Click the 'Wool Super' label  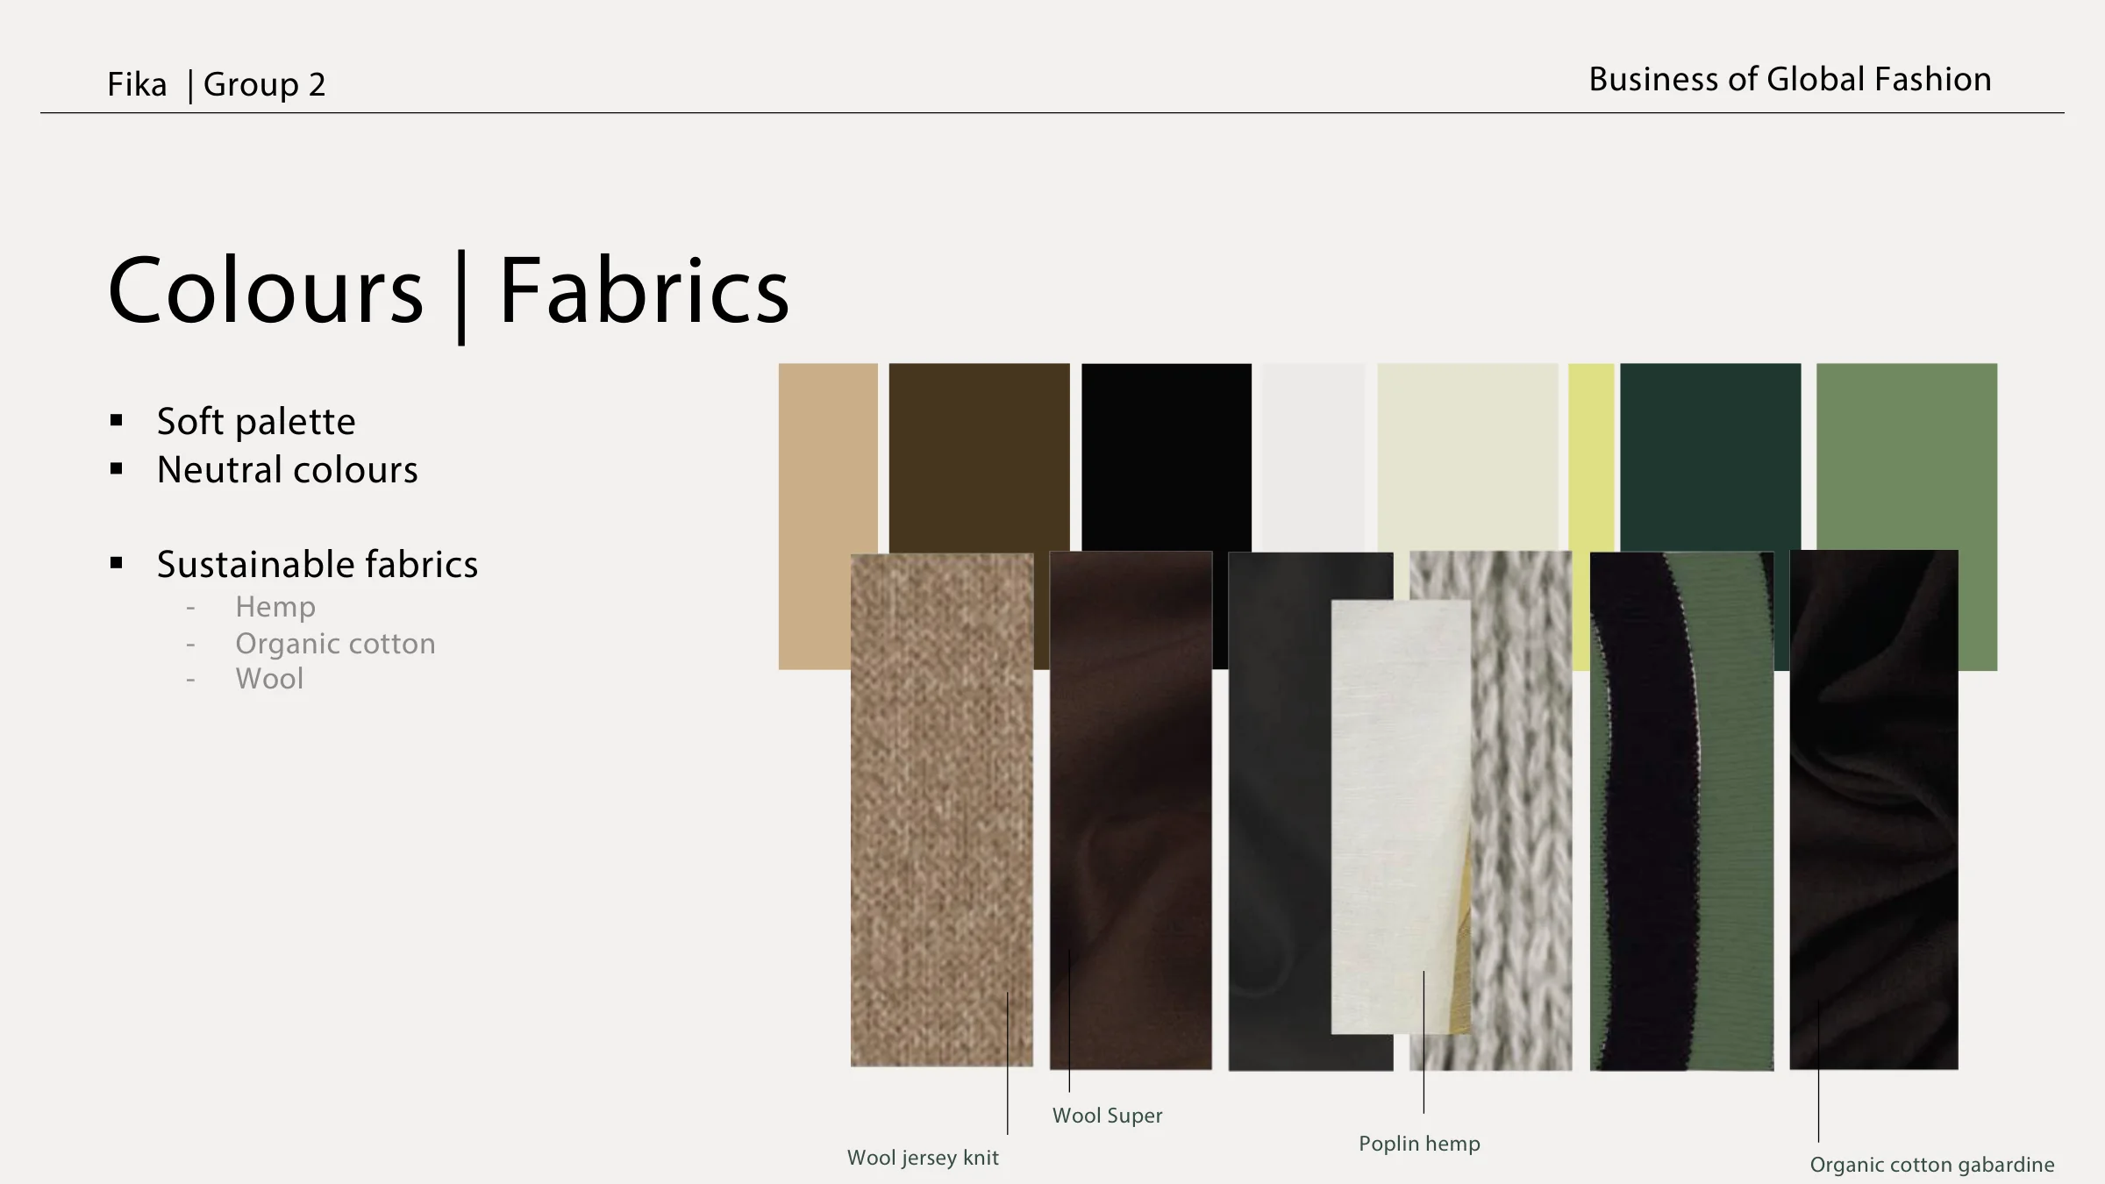(x=1107, y=1116)
